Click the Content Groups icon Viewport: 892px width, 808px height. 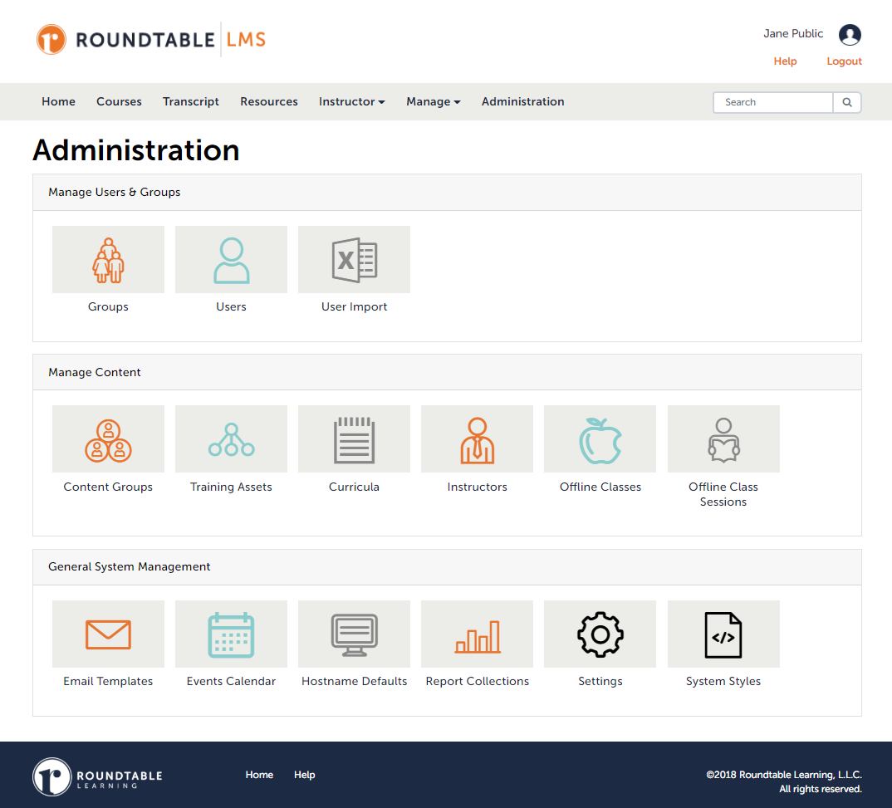(108, 438)
